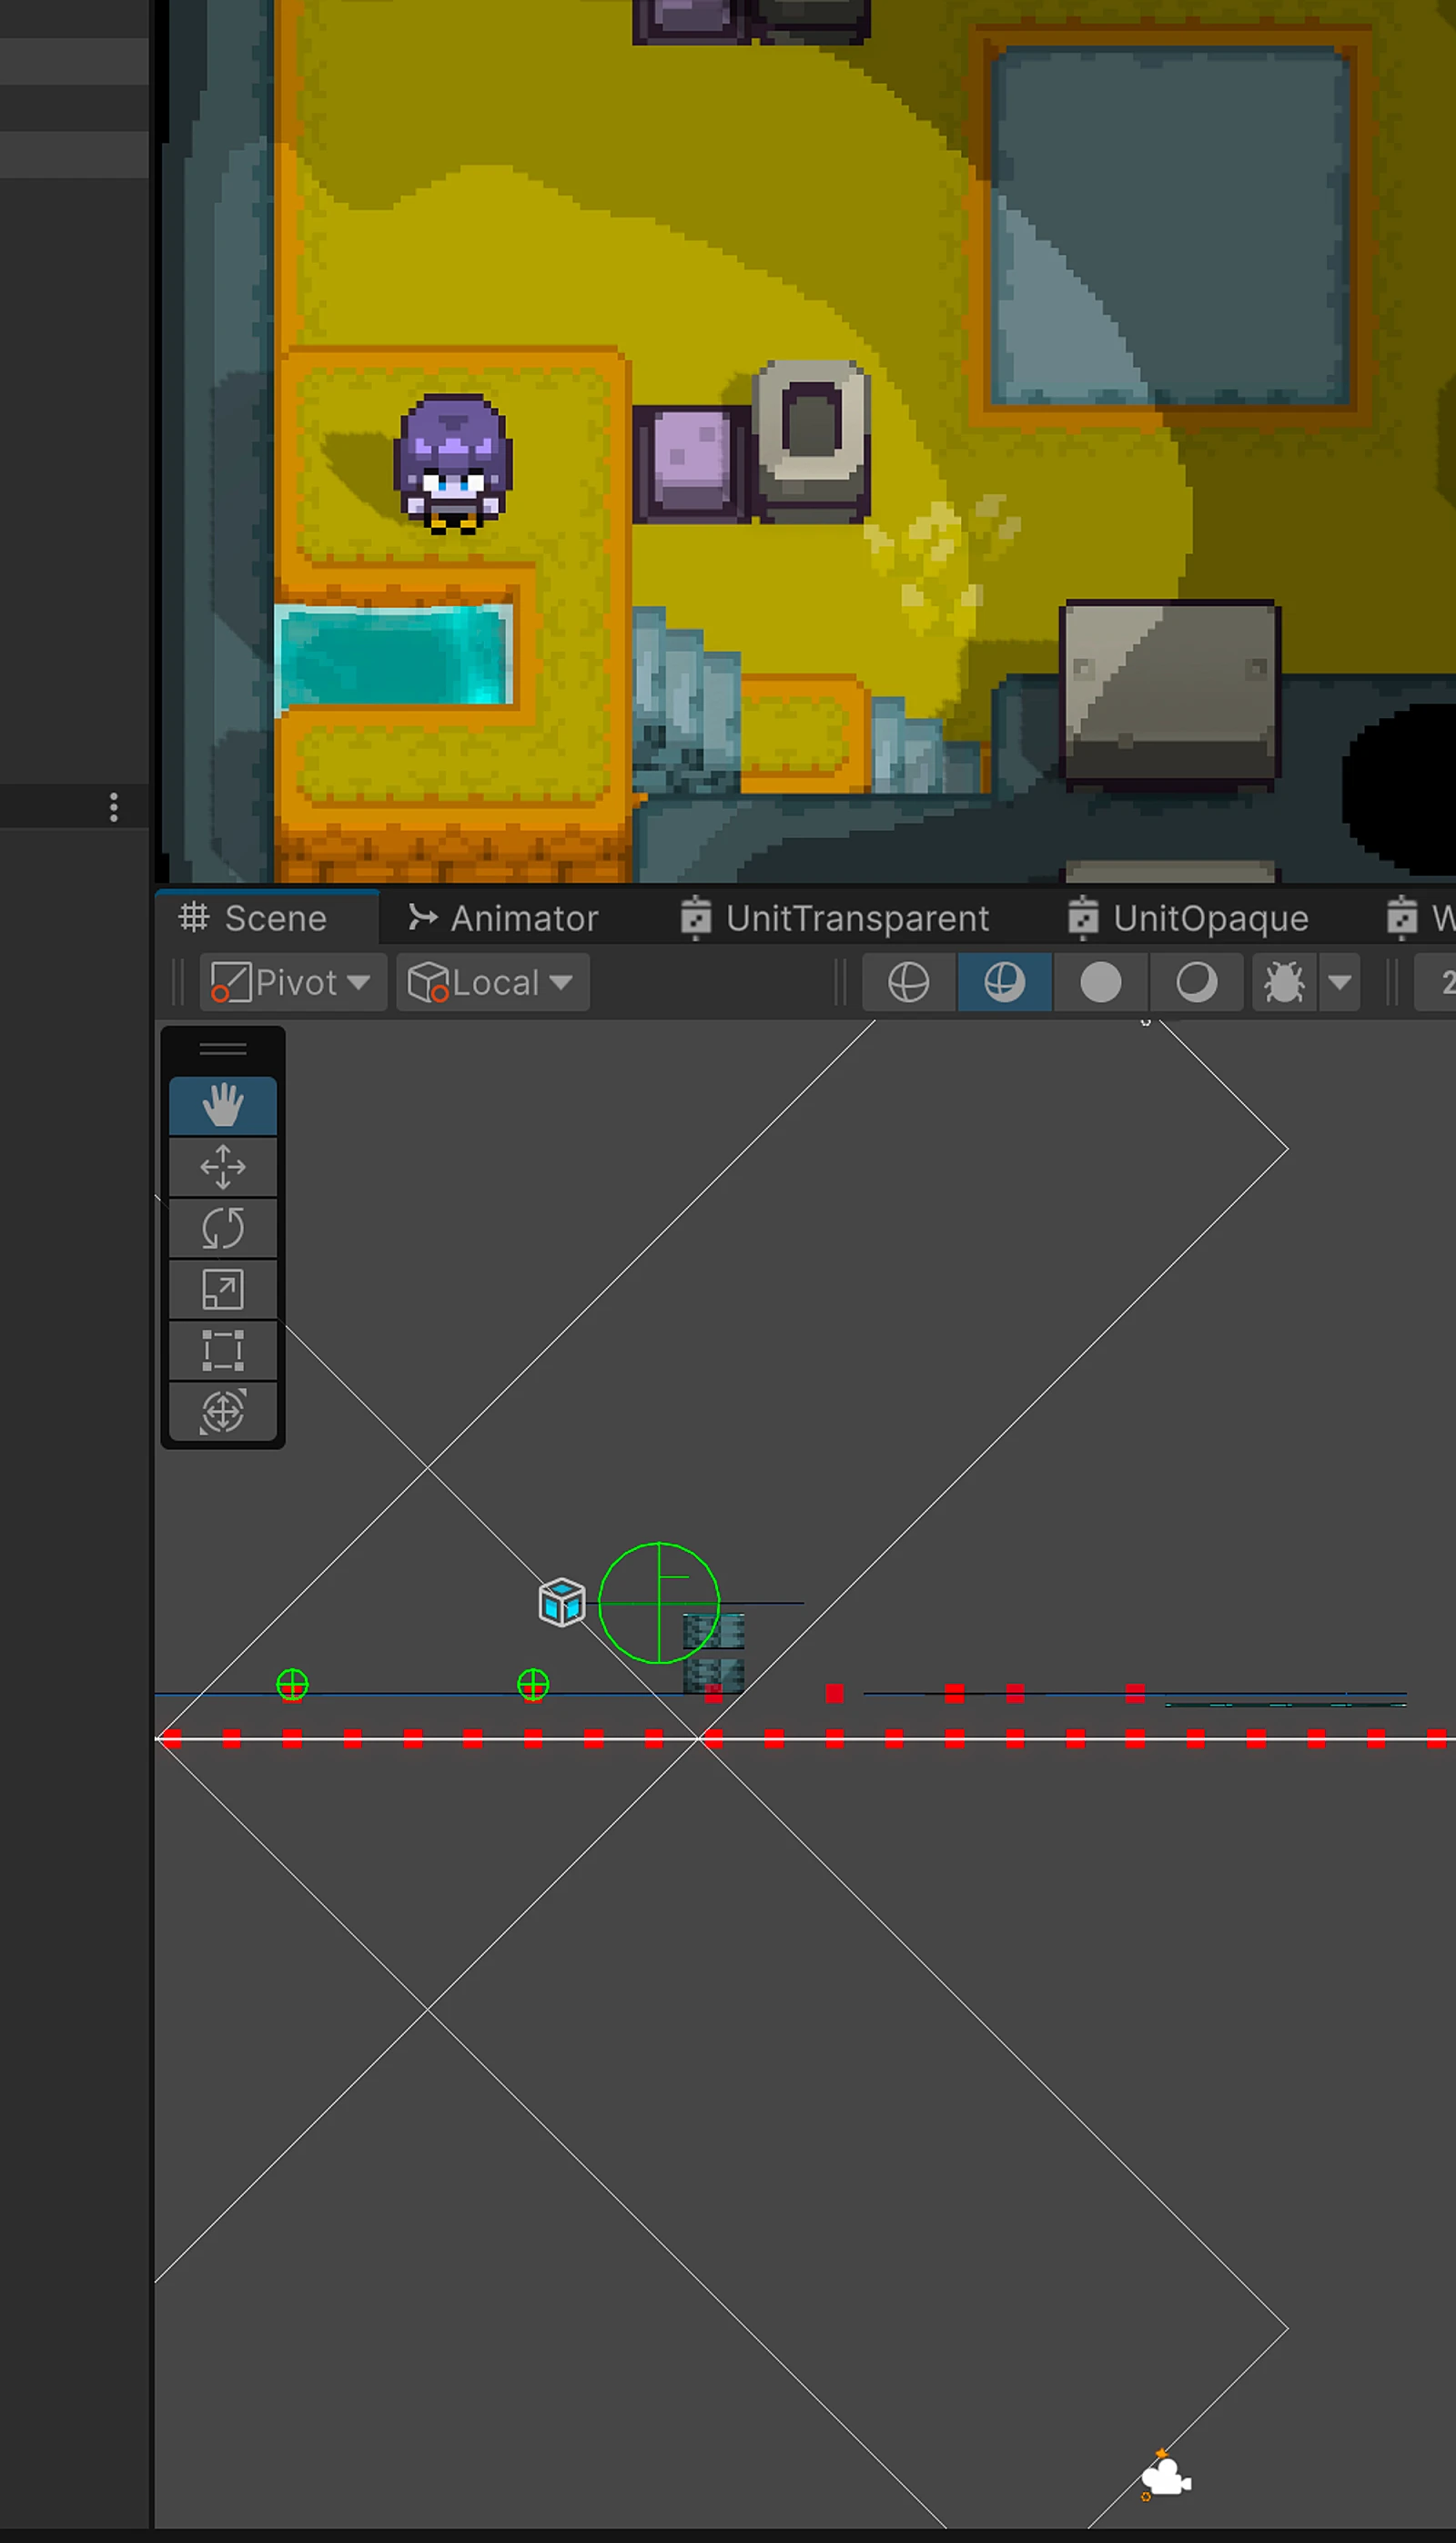1456x2543 pixels.
Task: Select the camera gizmo in the scene
Action: 1166,2478
